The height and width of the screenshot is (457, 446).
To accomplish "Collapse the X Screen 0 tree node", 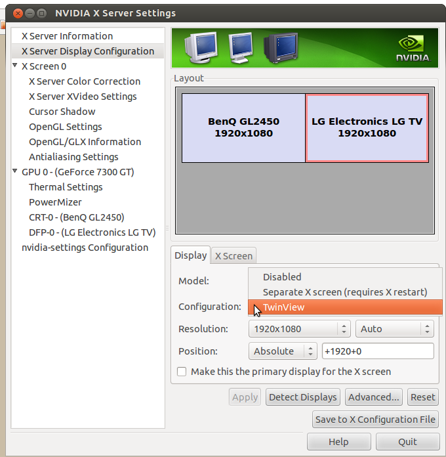I will point(16,66).
